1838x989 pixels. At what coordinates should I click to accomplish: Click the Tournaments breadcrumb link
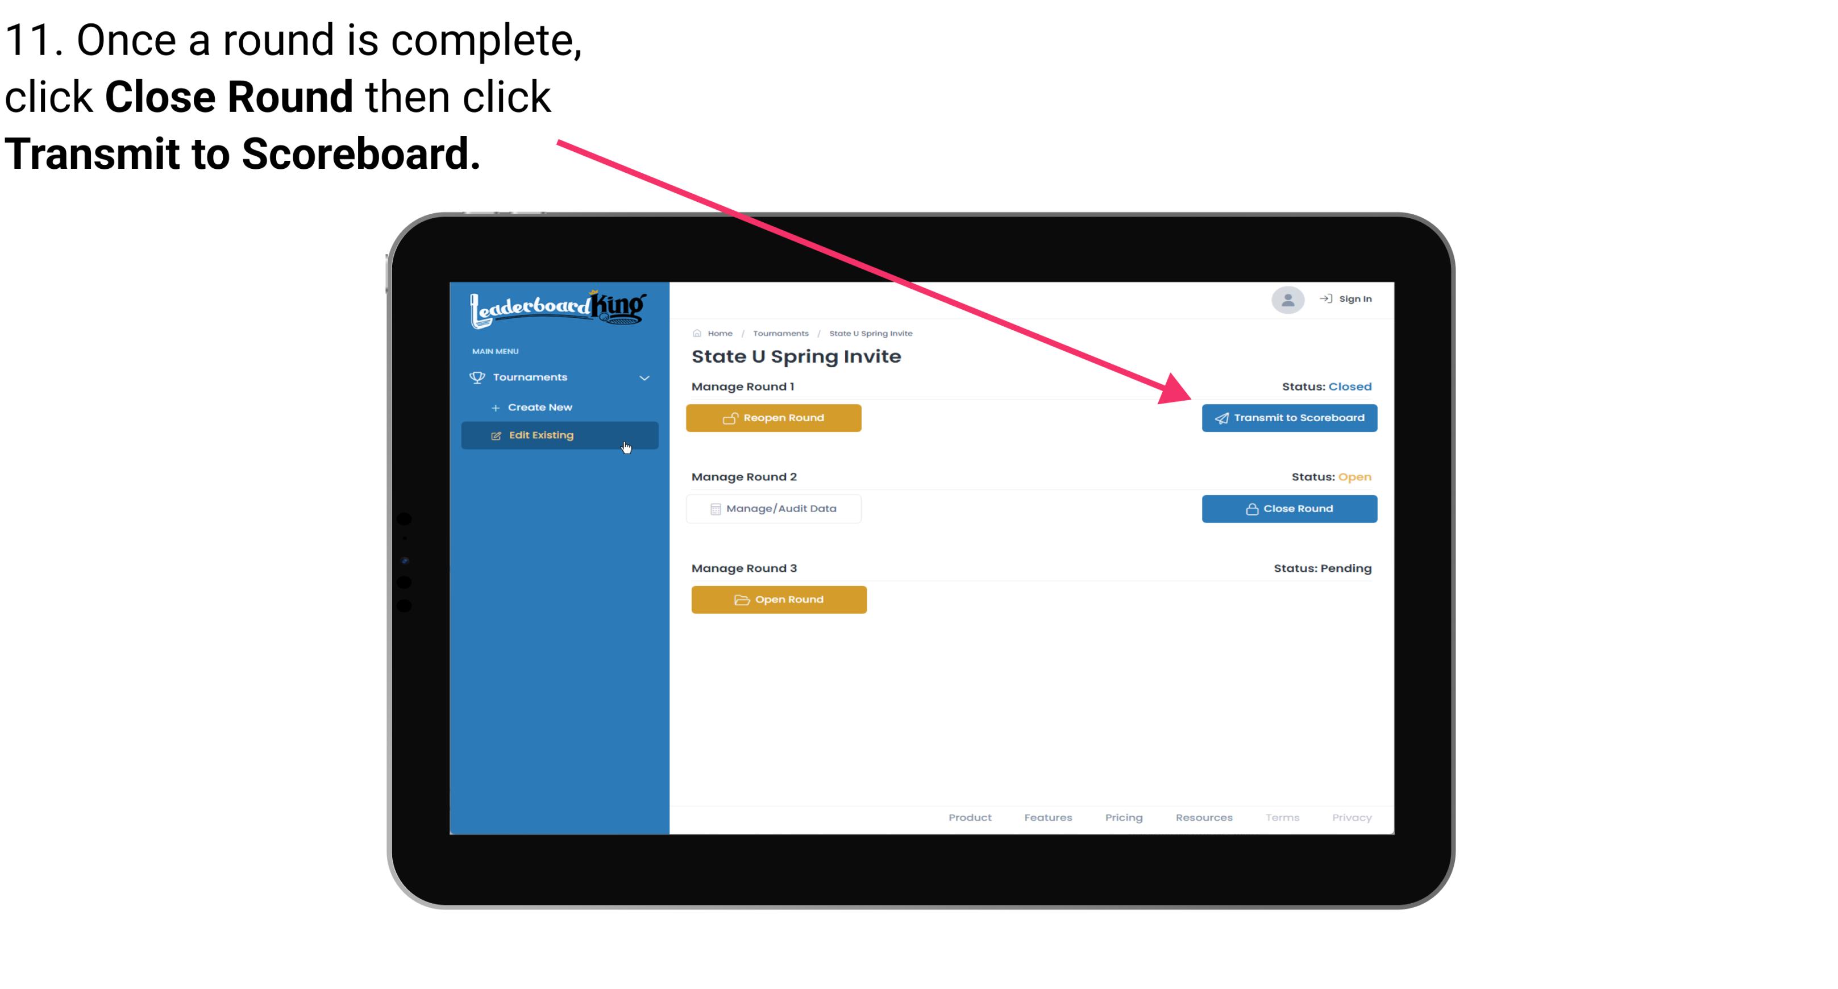click(x=780, y=333)
